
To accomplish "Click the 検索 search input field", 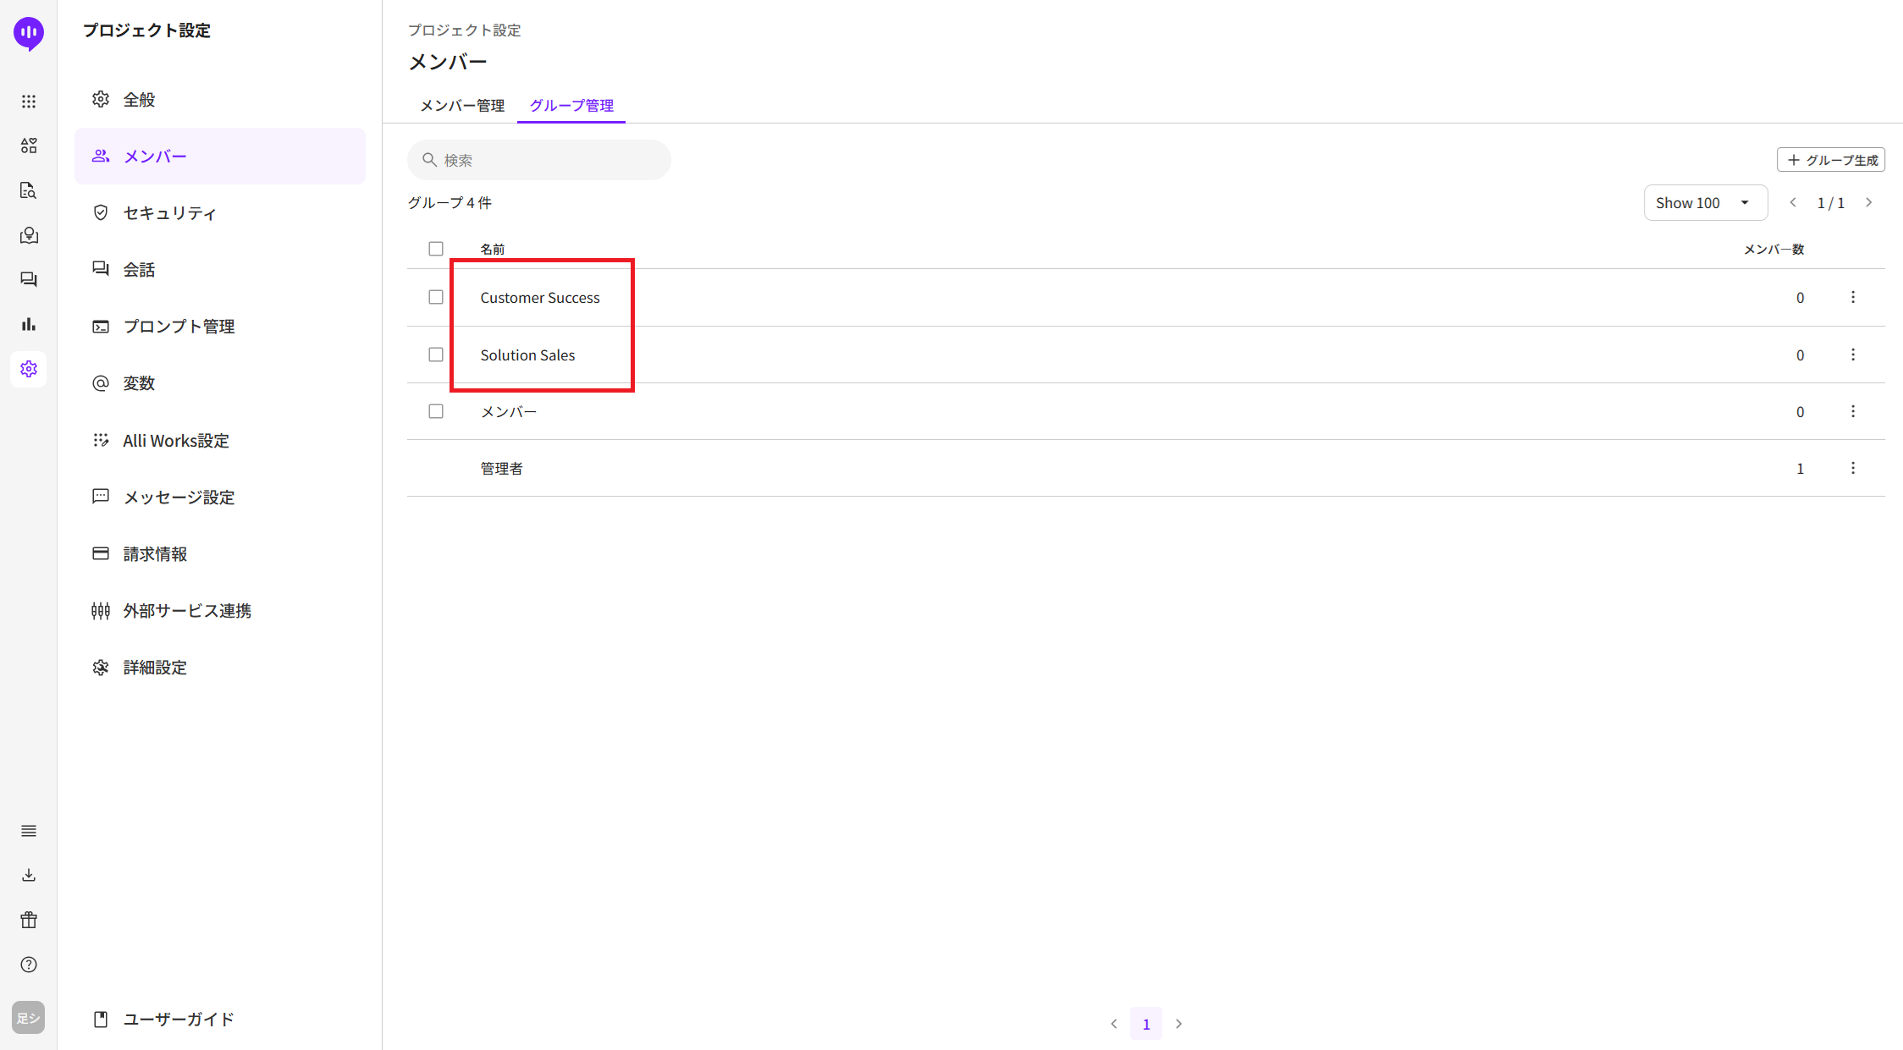I will tap(550, 160).
